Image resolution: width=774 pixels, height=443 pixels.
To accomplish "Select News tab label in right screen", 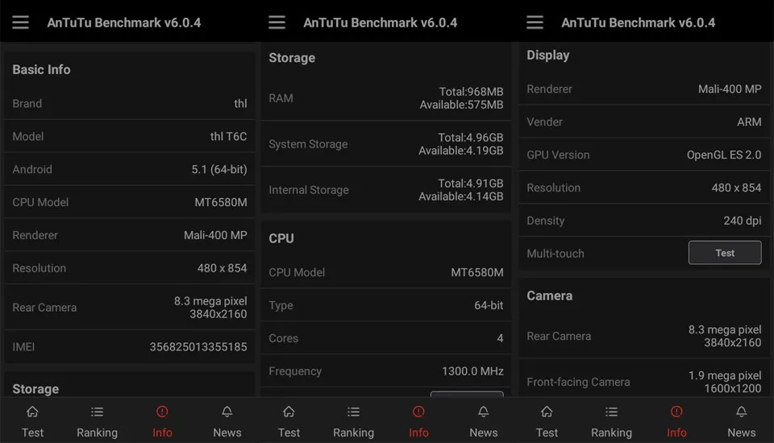I will (742, 433).
